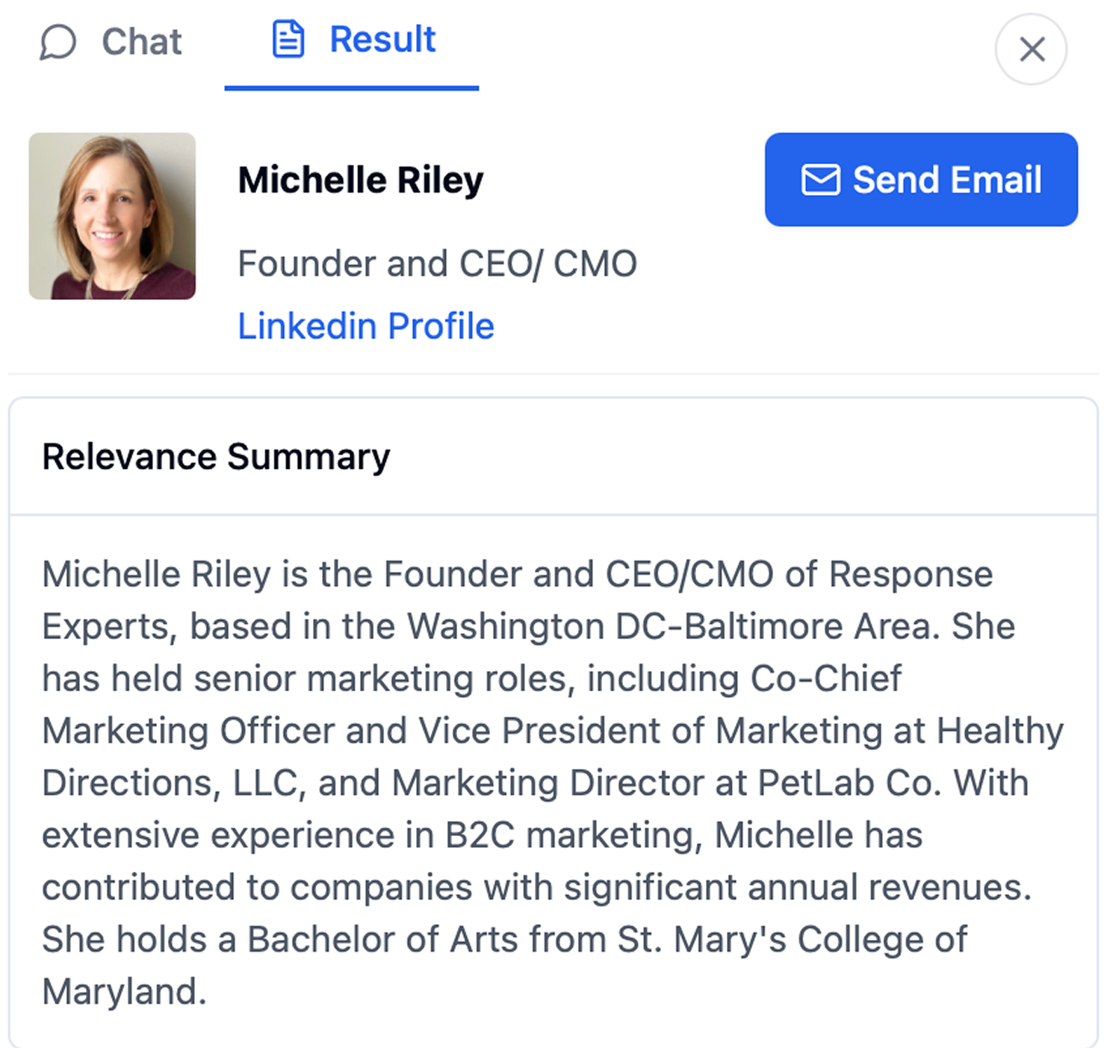
Task: Click the Relevance Summary heading
Action: point(216,457)
